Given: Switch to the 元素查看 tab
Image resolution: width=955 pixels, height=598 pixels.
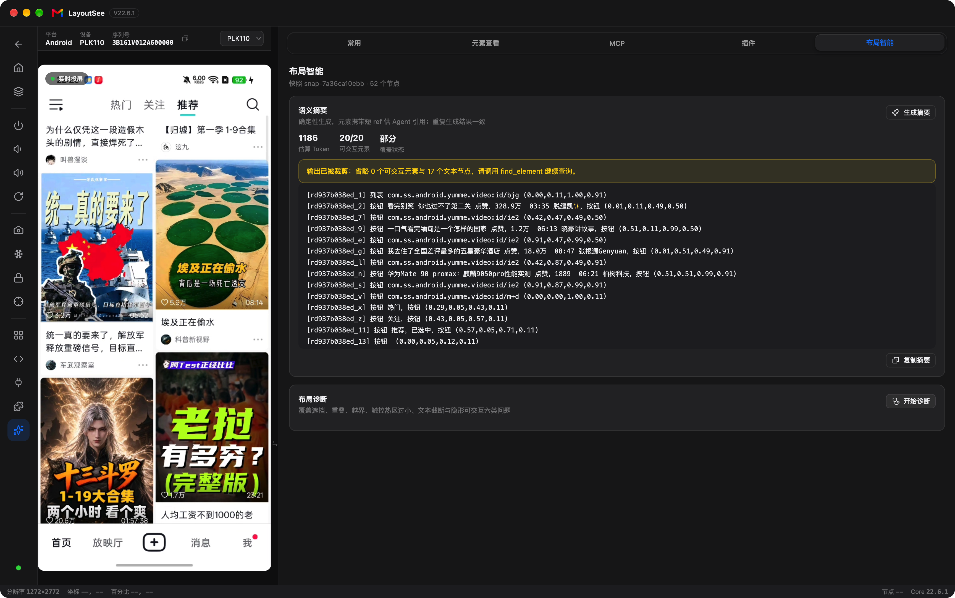Looking at the screenshot, I should [x=485, y=43].
